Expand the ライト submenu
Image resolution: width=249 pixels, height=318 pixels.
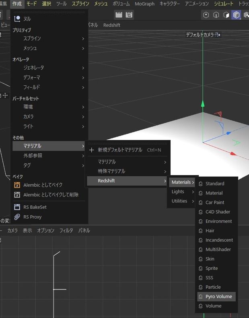49,126
